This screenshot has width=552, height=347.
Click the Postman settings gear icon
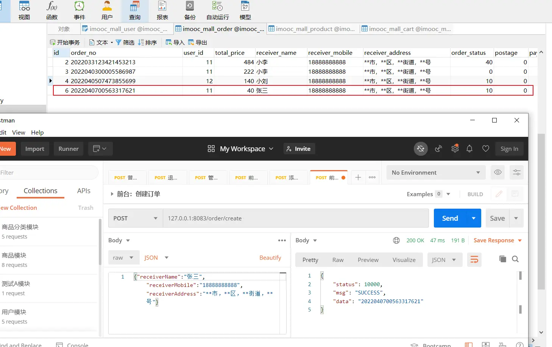455,149
